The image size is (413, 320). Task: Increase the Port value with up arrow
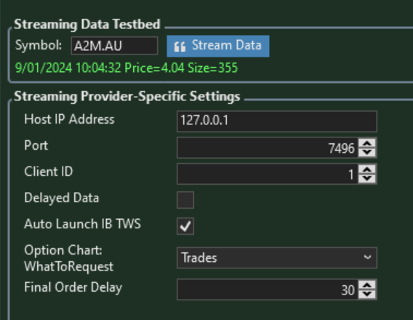367,143
